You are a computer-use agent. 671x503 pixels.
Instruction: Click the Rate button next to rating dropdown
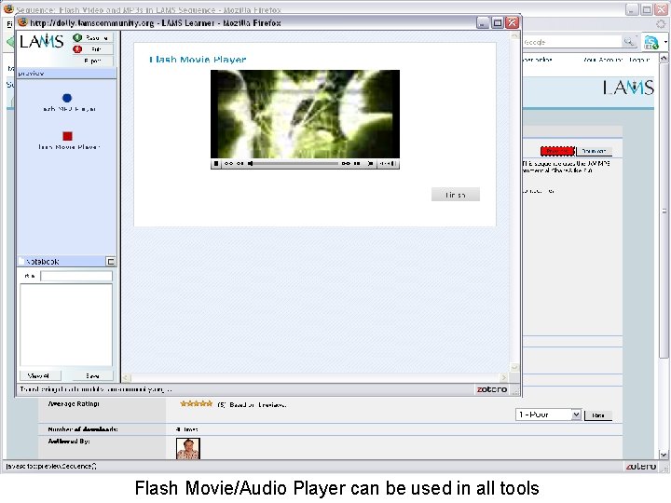[597, 415]
